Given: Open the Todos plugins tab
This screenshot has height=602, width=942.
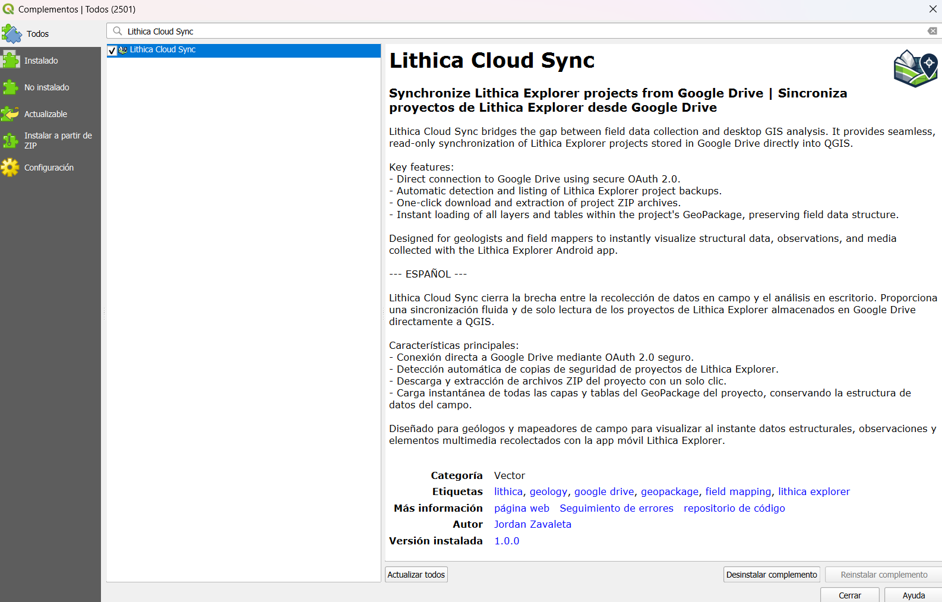Looking at the screenshot, I should 50,34.
